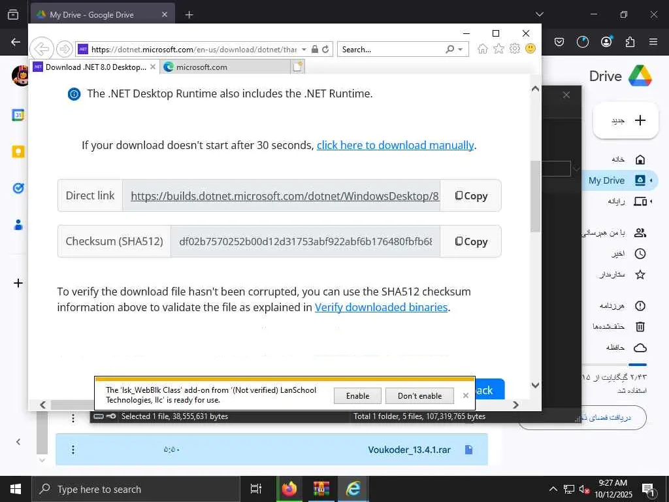Click the search magnifier in IE search box

(449, 49)
